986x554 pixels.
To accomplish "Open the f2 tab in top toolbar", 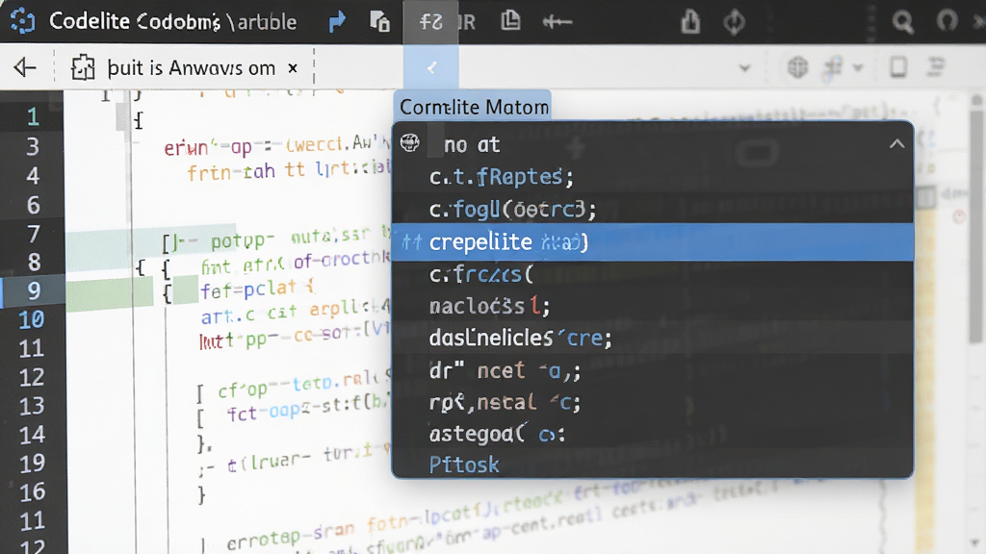I will click(430, 22).
